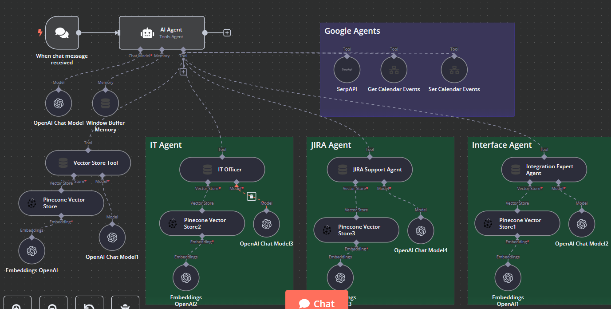Click the OpenAI Chat Model3 node
611x309 pixels.
click(x=266, y=224)
